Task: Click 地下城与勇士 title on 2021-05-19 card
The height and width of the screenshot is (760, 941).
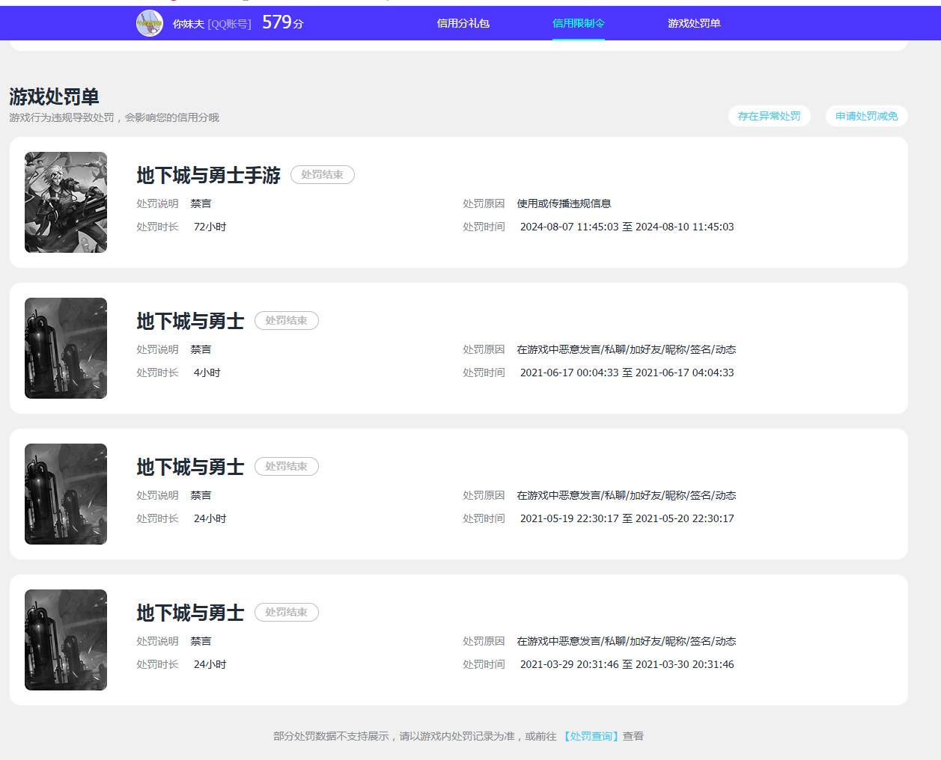Action: point(190,467)
